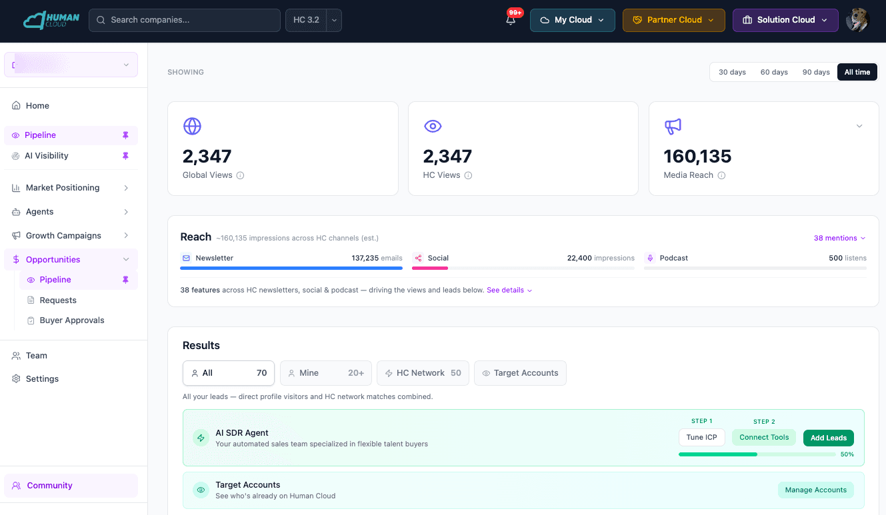Open the See details link
Screen dimensions: 886x515
point(509,290)
